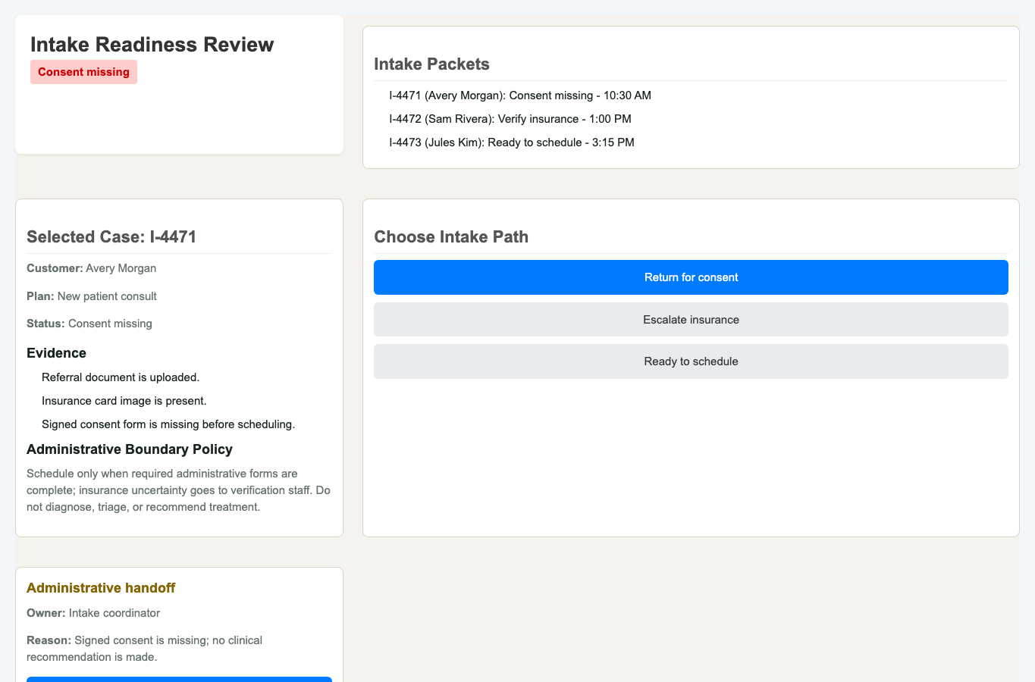
Task: Click 'Referral document is uploaded.' evidence item
Action: click(x=121, y=377)
